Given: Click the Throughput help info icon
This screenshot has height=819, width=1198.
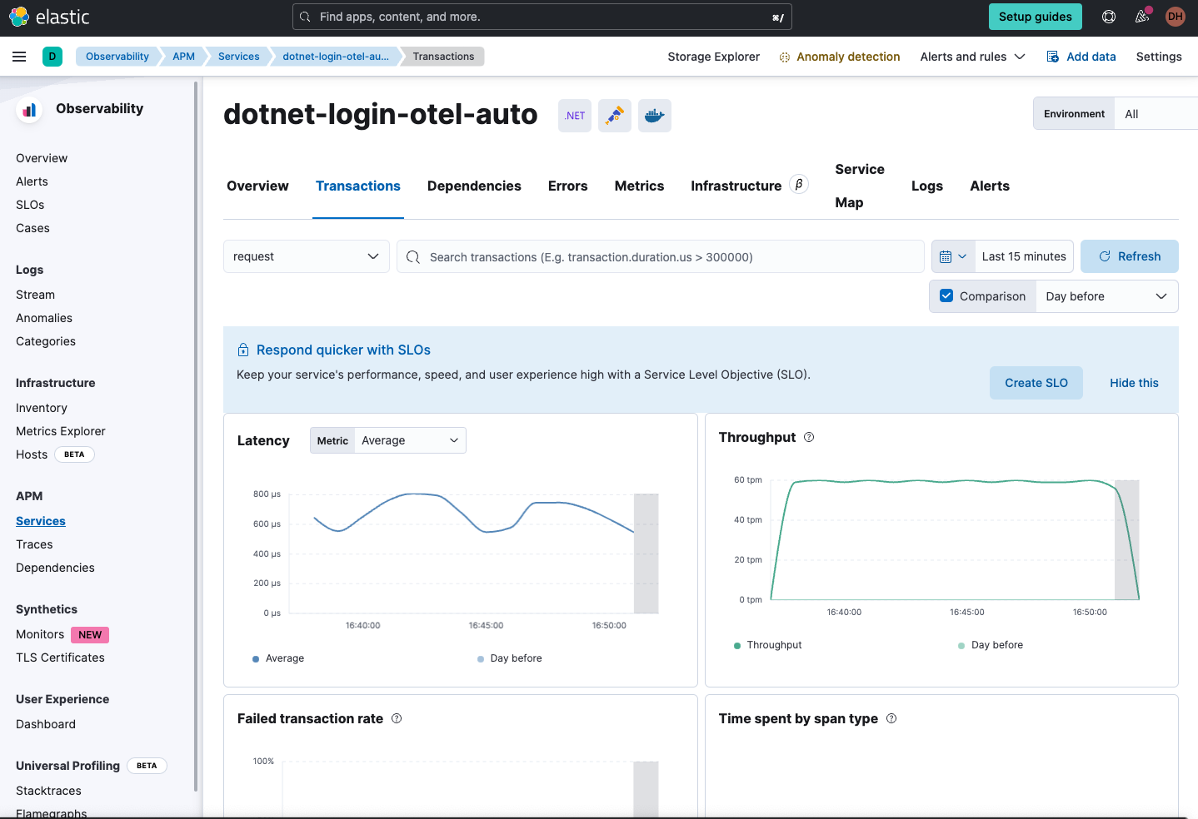Looking at the screenshot, I should pos(809,438).
